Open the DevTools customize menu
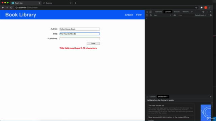 pyautogui.click(x=207, y=12)
